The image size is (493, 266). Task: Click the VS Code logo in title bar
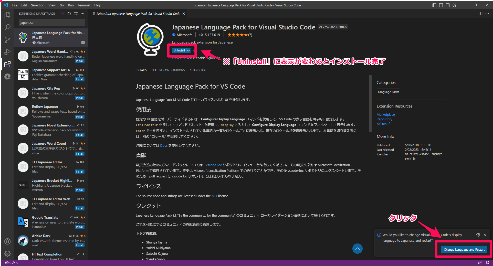pyautogui.click(x=6, y=5)
